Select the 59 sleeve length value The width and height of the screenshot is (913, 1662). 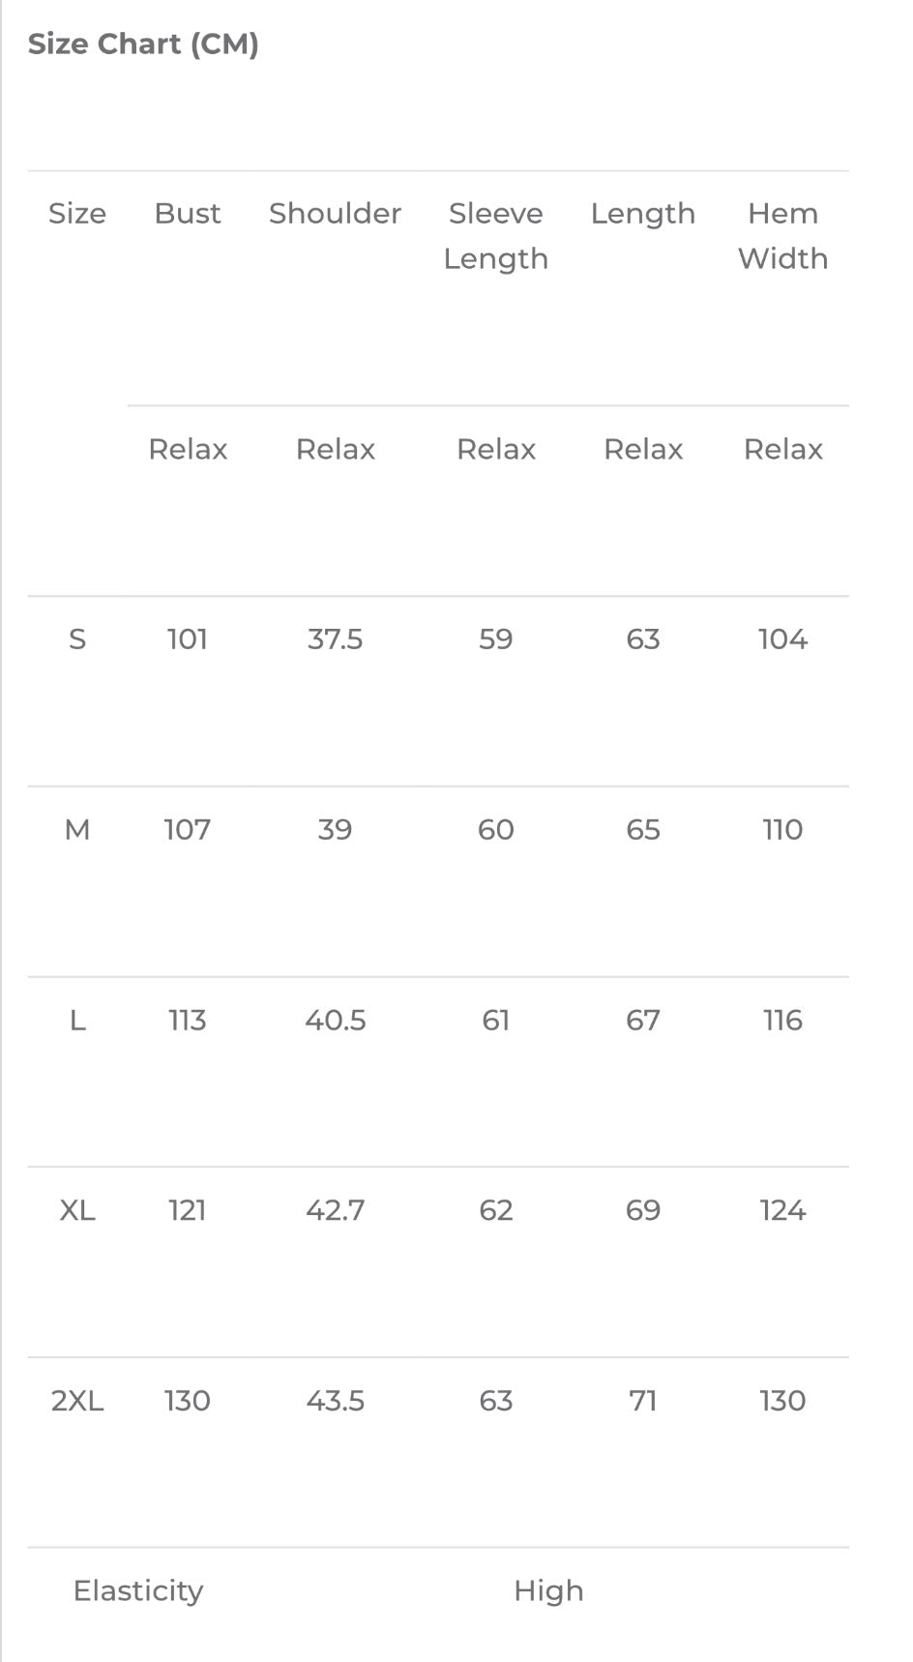(x=495, y=639)
